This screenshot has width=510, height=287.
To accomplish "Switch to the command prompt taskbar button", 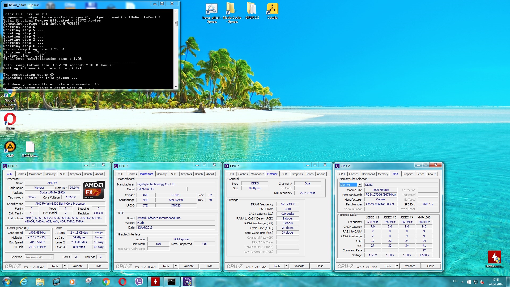I will pyautogui.click(x=171, y=282).
